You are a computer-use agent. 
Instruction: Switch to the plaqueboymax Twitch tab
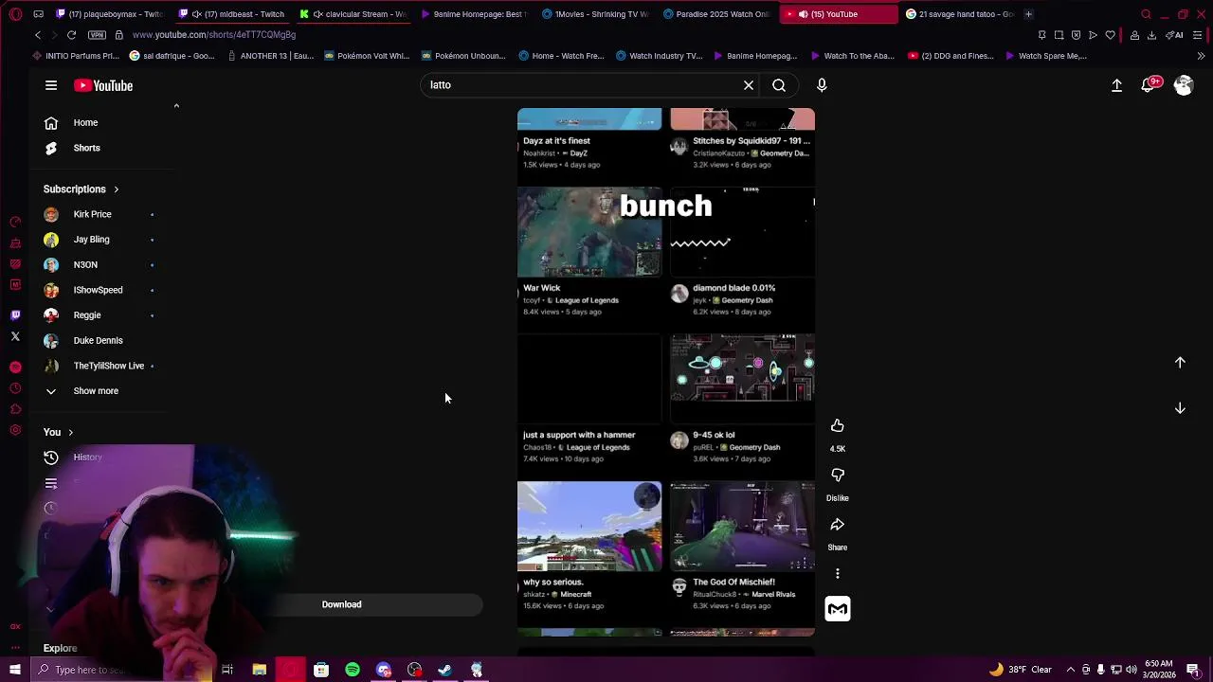109,14
